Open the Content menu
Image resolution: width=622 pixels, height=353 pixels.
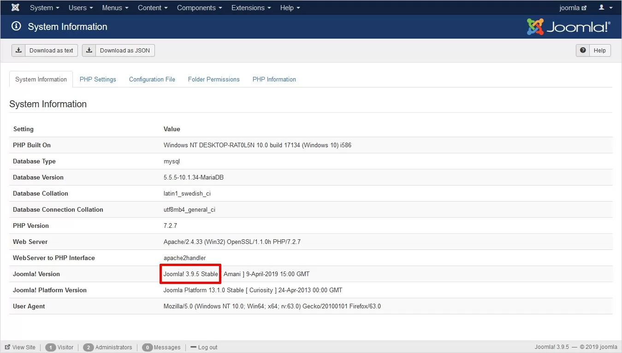(152, 7)
